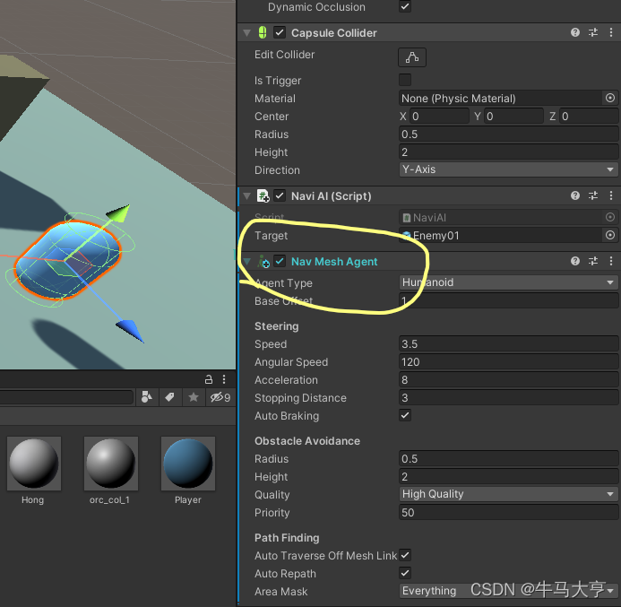Click Priority value field

pos(508,512)
